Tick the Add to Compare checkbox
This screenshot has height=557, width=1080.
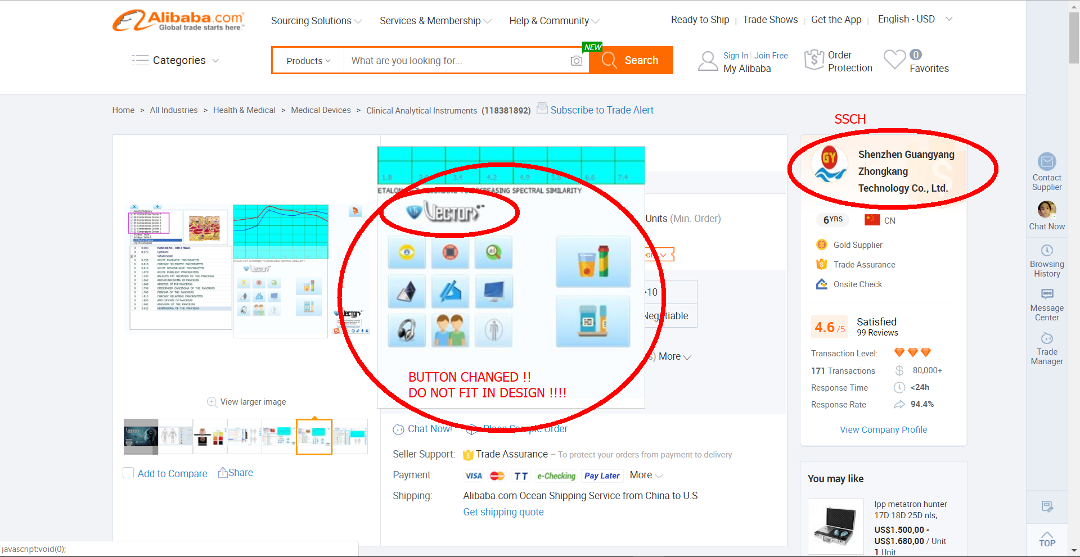128,473
